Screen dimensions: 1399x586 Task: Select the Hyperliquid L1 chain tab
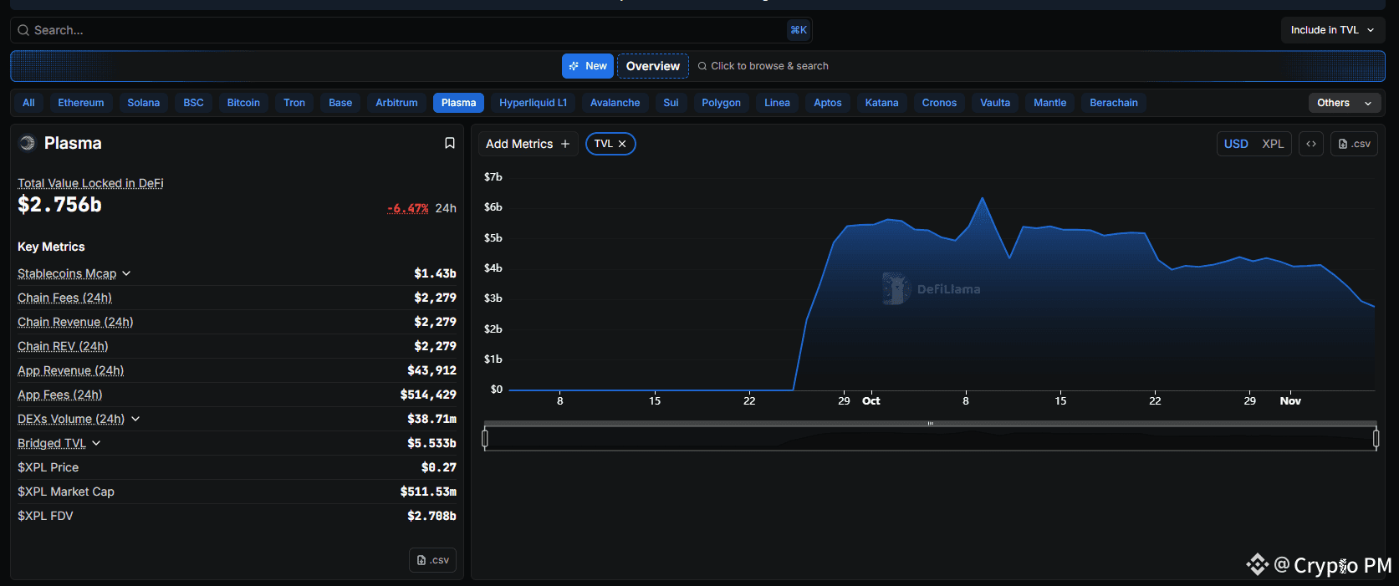(x=533, y=103)
